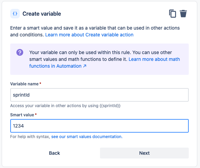
Task: Click the purple question mark info icon
Action: (x=20, y=52)
